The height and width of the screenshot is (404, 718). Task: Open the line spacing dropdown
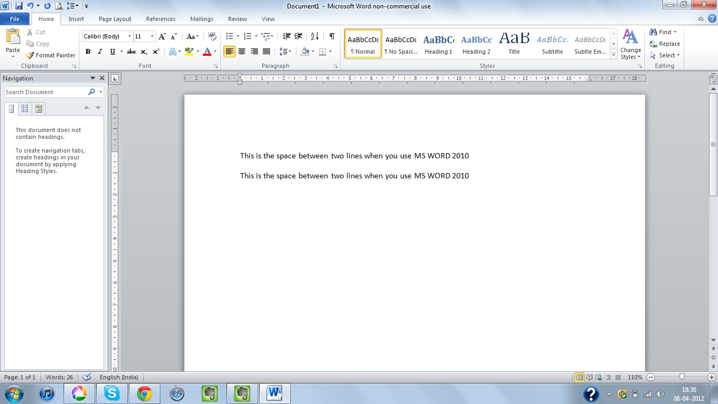pos(285,52)
